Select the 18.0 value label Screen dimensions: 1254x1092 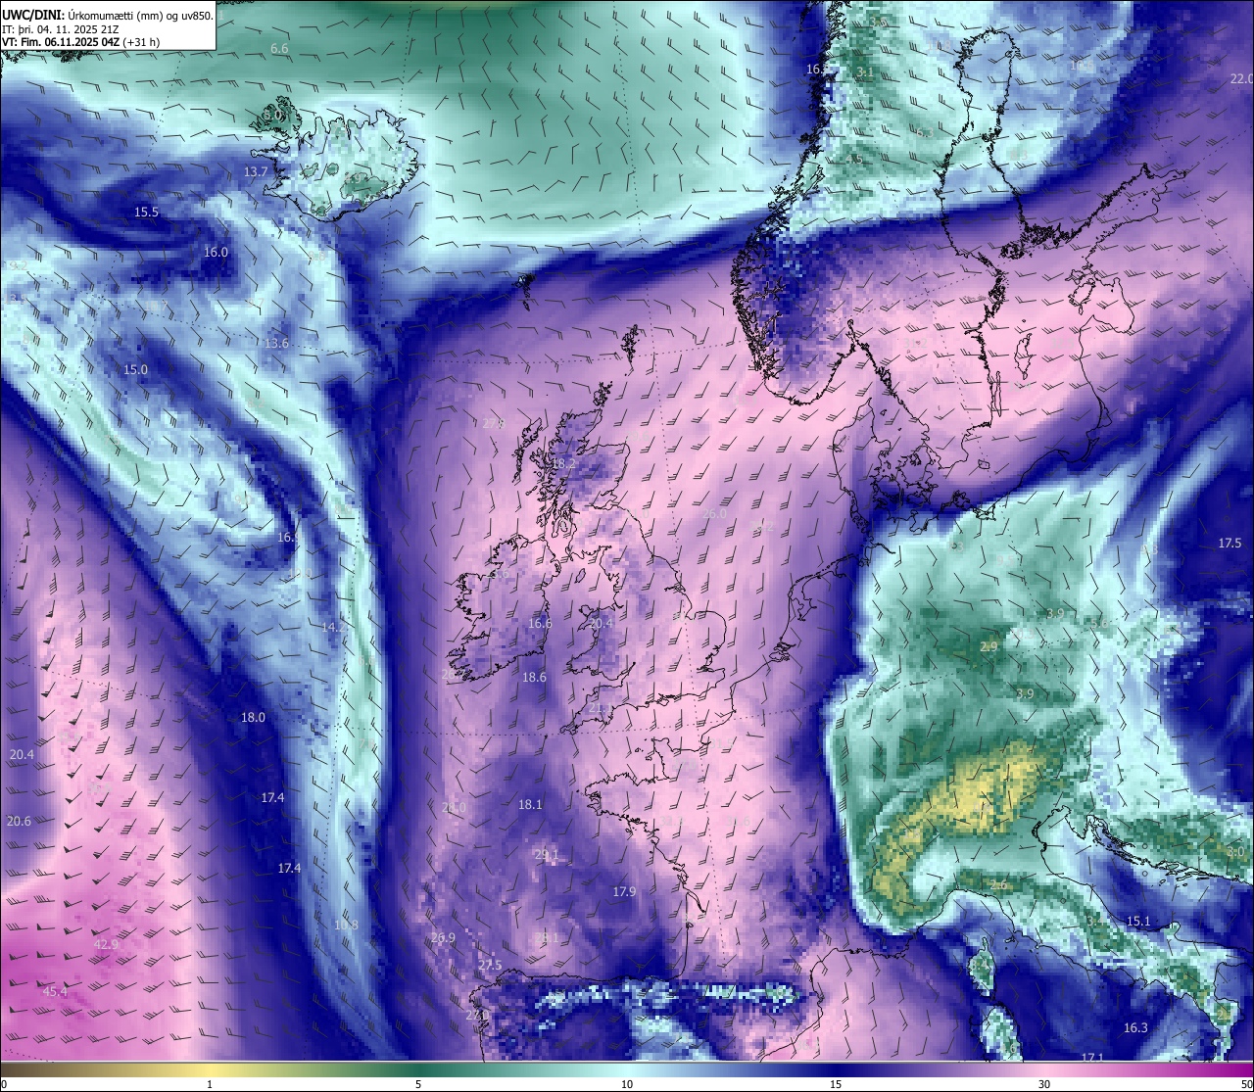click(253, 717)
